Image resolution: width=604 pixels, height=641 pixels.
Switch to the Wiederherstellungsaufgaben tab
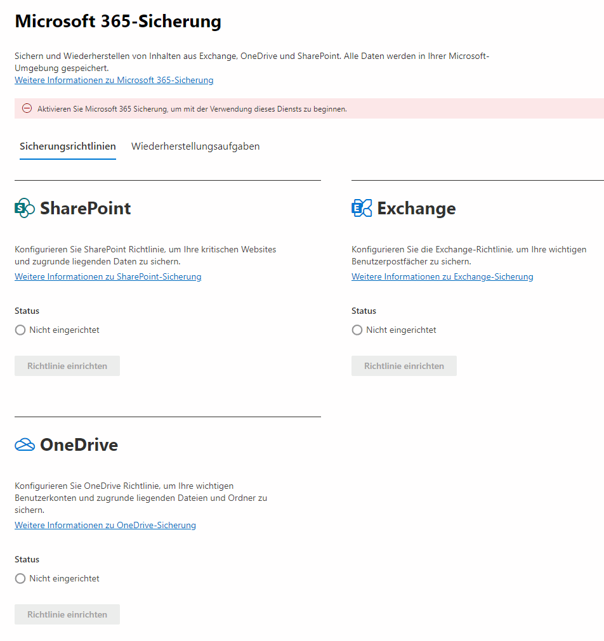pos(195,146)
